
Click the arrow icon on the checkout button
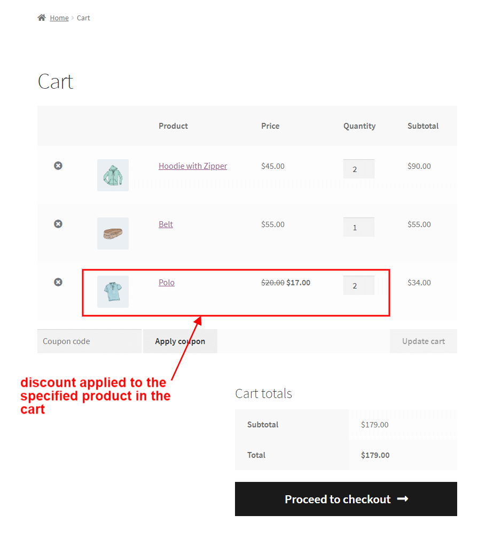(x=402, y=499)
